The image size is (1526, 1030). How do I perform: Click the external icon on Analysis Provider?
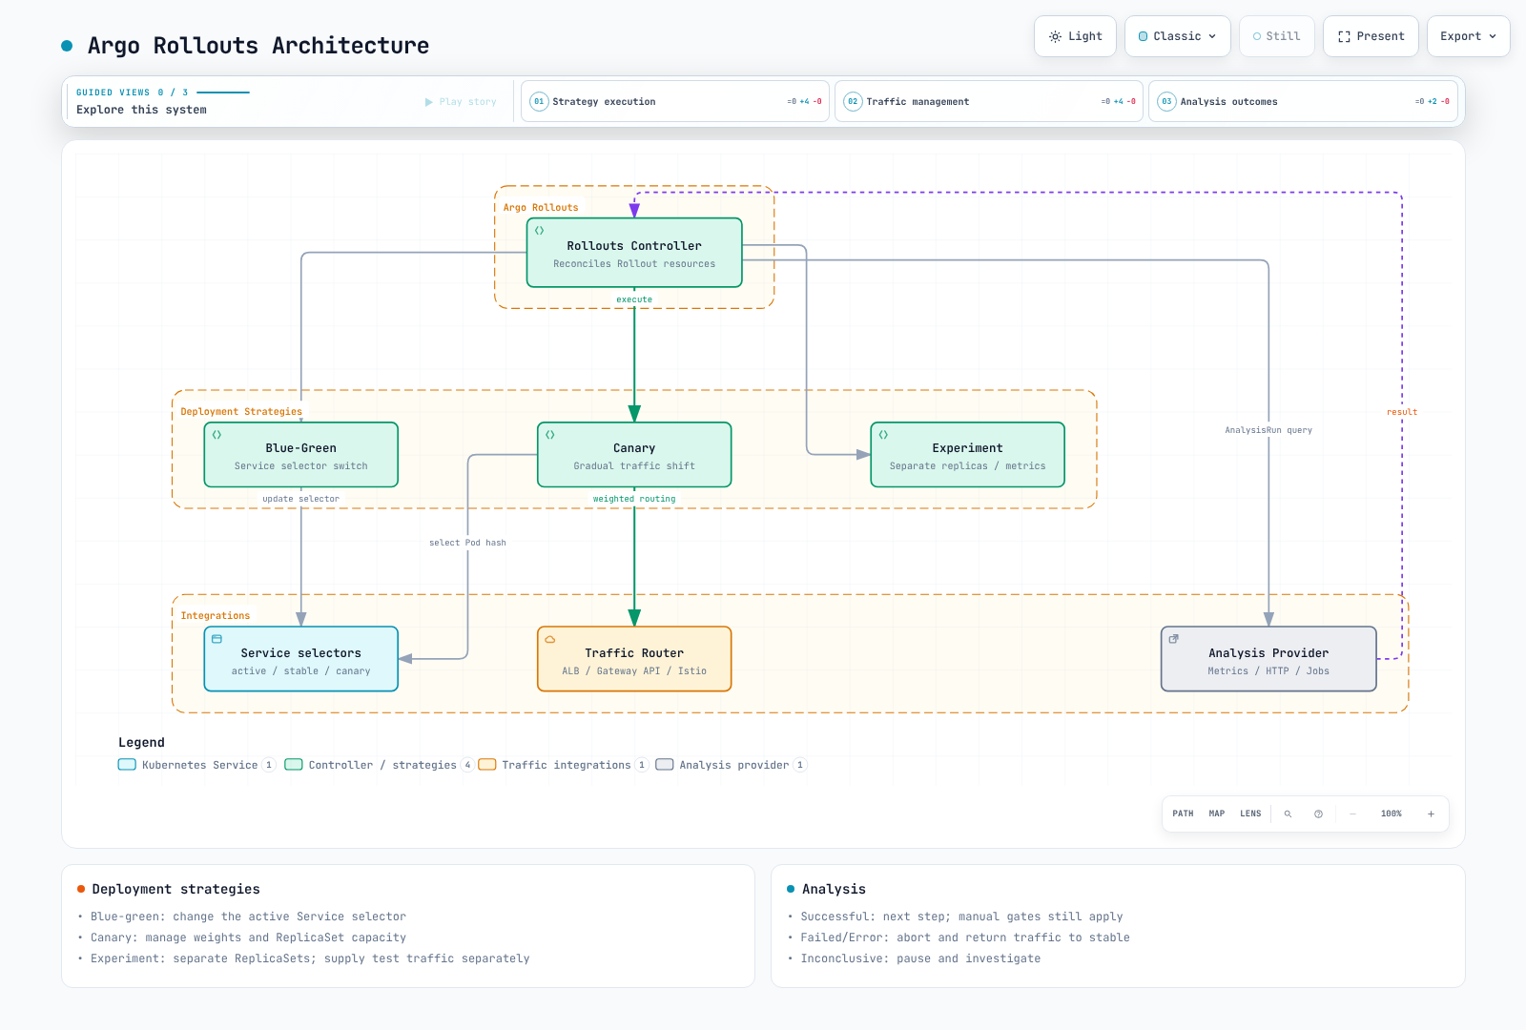(x=1174, y=639)
